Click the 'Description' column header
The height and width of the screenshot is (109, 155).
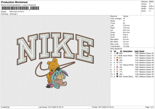point(128,51)
